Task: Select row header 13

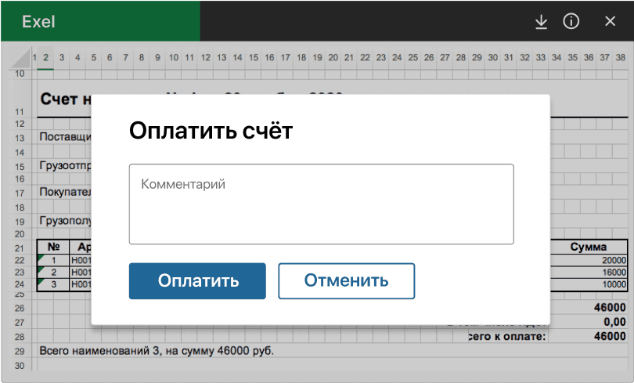Action: click(x=20, y=138)
